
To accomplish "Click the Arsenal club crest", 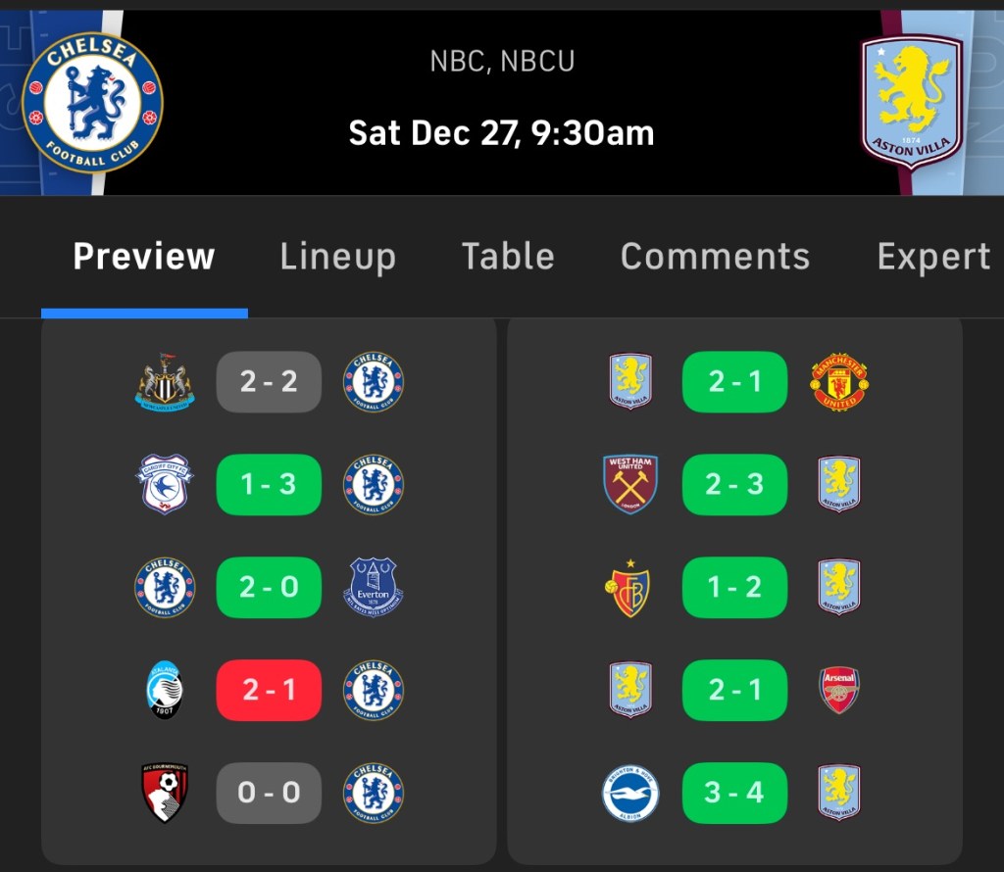I will pos(839,690).
